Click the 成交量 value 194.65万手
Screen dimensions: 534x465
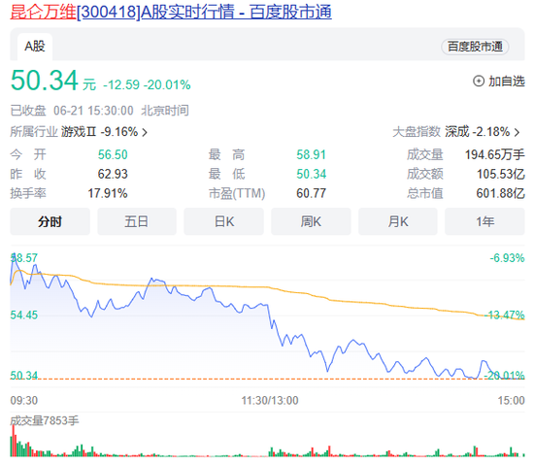tap(495, 154)
